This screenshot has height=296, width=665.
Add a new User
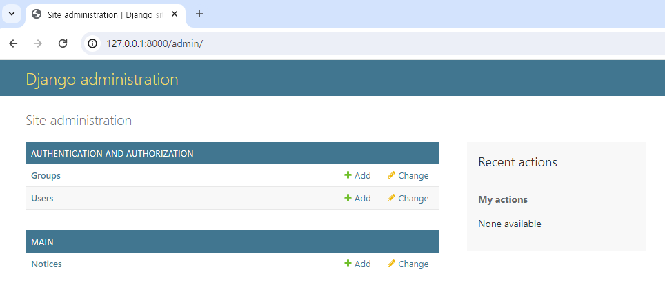[357, 199]
